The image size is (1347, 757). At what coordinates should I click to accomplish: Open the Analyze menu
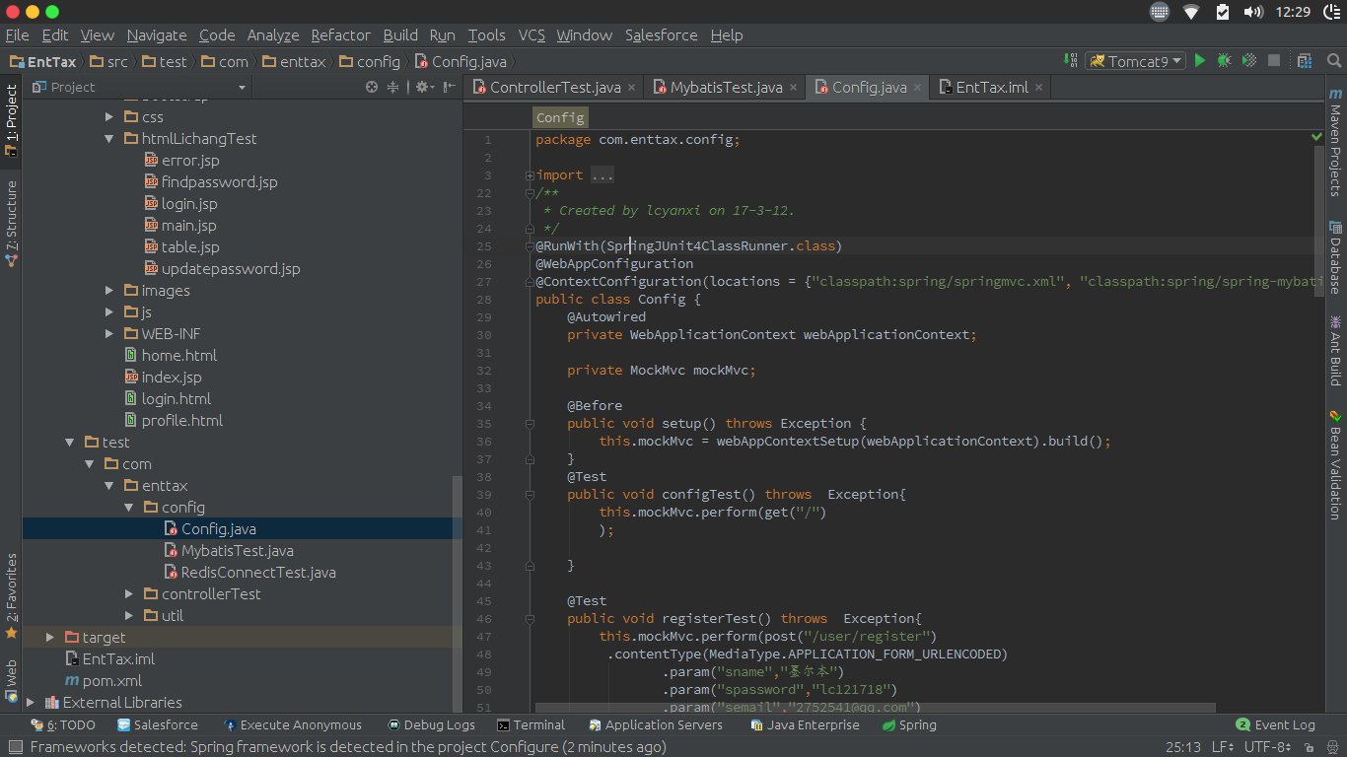point(273,35)
